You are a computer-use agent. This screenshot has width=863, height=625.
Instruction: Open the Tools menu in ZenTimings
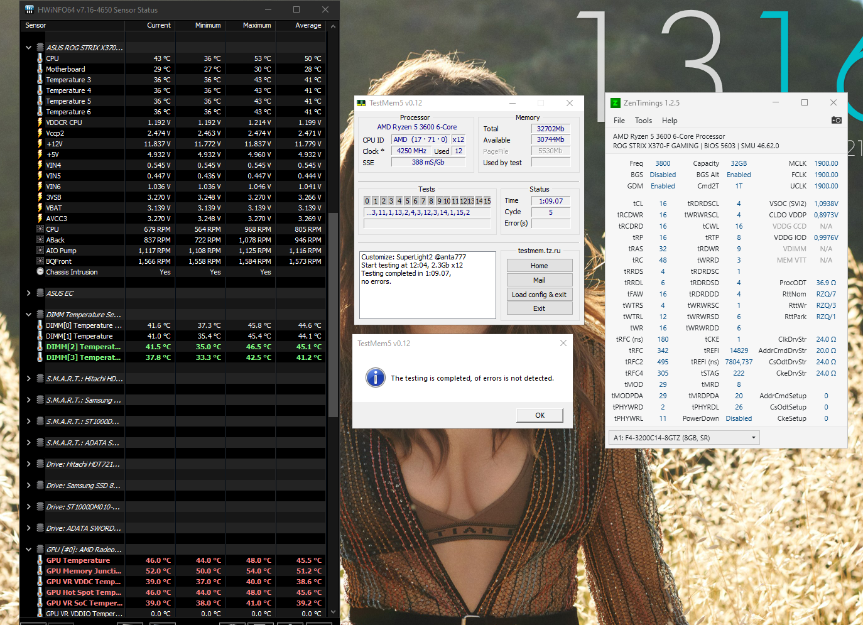coord(643,121)
